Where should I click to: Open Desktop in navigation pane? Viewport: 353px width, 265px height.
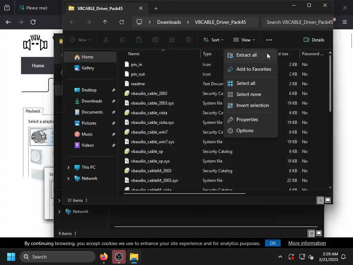point(90,90)
